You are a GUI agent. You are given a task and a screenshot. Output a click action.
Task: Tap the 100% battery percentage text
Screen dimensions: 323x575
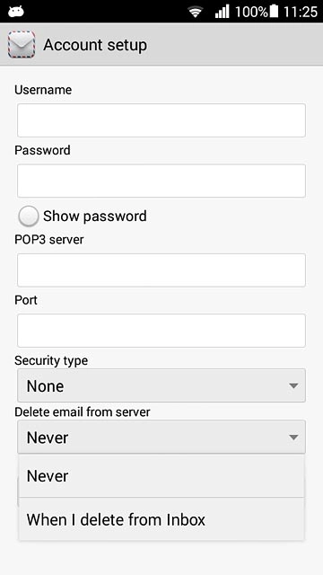[251, 12]
